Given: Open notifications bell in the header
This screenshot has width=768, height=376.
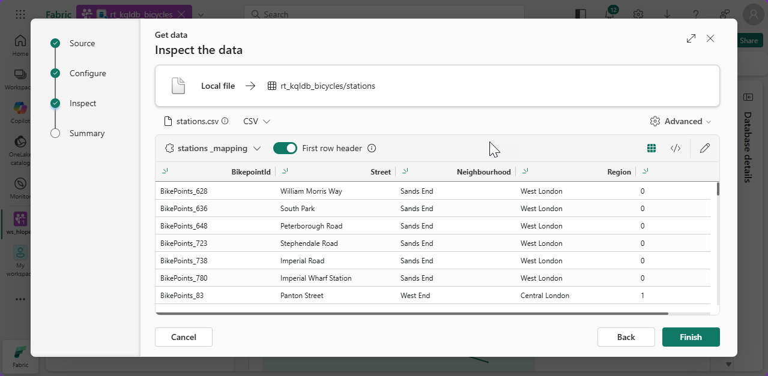Looking at the screenshot, I should click(610, 14).
